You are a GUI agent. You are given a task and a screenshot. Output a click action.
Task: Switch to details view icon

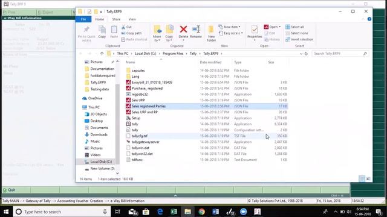[x=362, y=179]
